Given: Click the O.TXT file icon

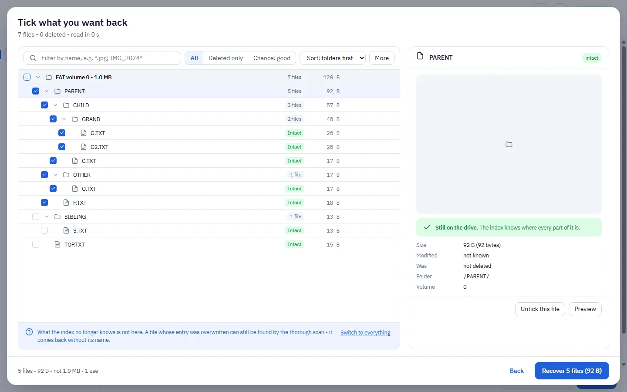Looking at the screenshot, I should click(x=75, y=189).
